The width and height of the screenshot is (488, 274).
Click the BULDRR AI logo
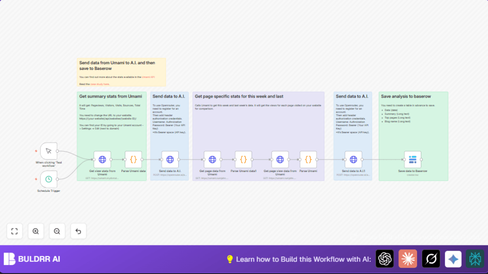tap(32, 259)
